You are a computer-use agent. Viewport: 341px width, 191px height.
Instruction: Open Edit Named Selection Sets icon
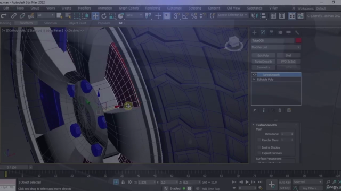click(x=212, y=15)
